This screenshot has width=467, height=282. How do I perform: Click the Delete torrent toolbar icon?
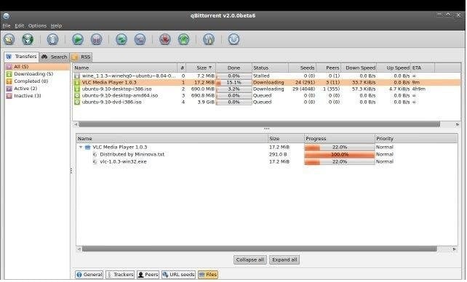pos(52,39)
